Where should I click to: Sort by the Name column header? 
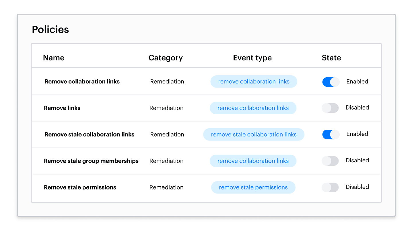coord(54,58)
